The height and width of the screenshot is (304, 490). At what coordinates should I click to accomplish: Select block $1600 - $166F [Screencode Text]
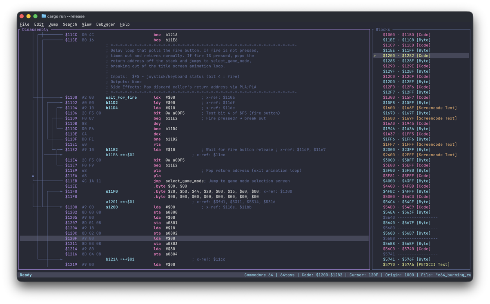pyautogui.click(x=421, y=108)
